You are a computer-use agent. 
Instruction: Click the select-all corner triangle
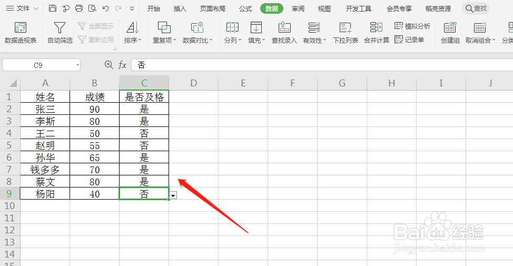tap(13, 83)
